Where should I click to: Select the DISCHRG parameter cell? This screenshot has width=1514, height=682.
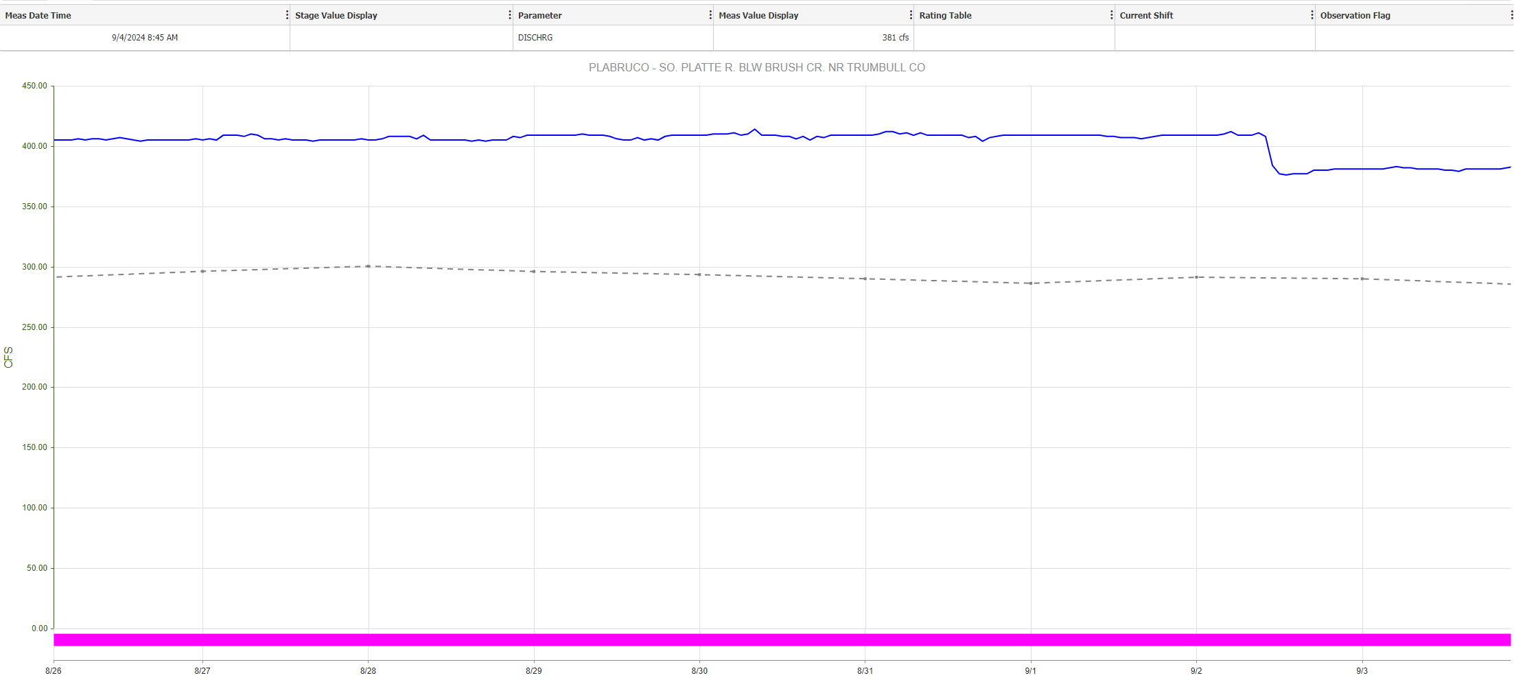pos(613,38)
